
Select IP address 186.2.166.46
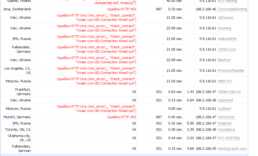pyautogui.click(x=206, y=9)
